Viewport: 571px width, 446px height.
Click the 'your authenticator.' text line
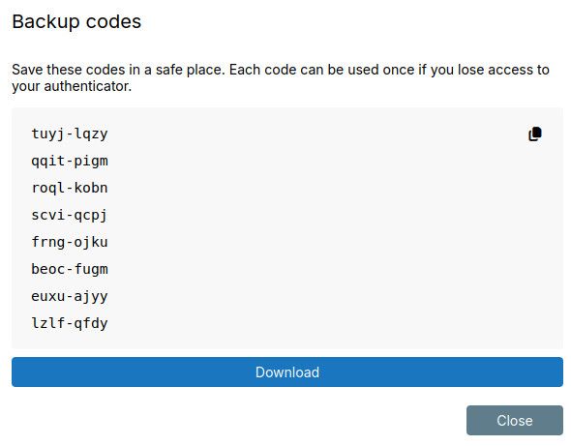(72, 87)
